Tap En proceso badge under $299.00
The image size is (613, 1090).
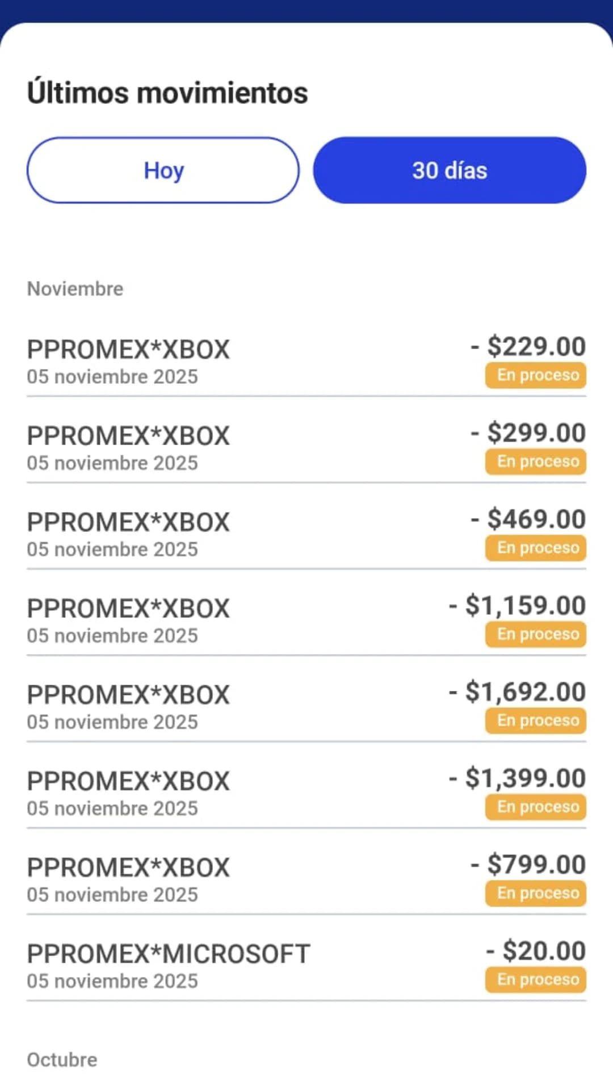[535, 462]
